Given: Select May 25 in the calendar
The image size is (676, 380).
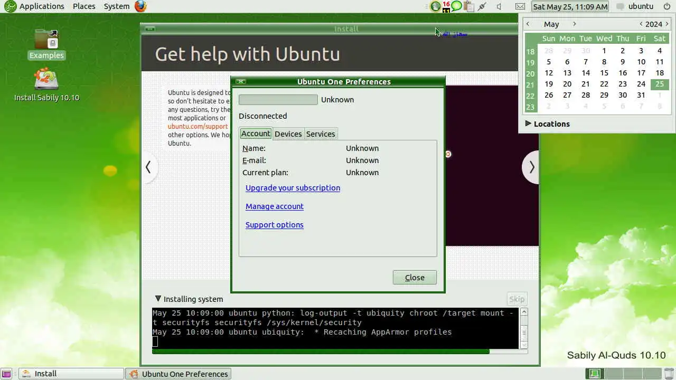Looking at the screenshot, I should 660,84.
